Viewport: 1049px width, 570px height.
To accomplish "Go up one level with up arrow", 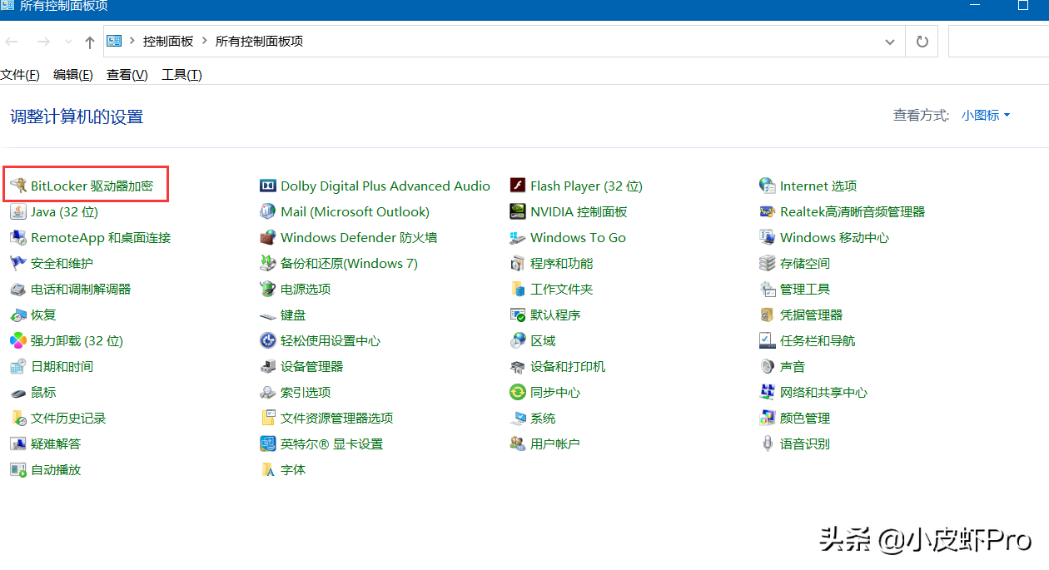I will 90,42.
